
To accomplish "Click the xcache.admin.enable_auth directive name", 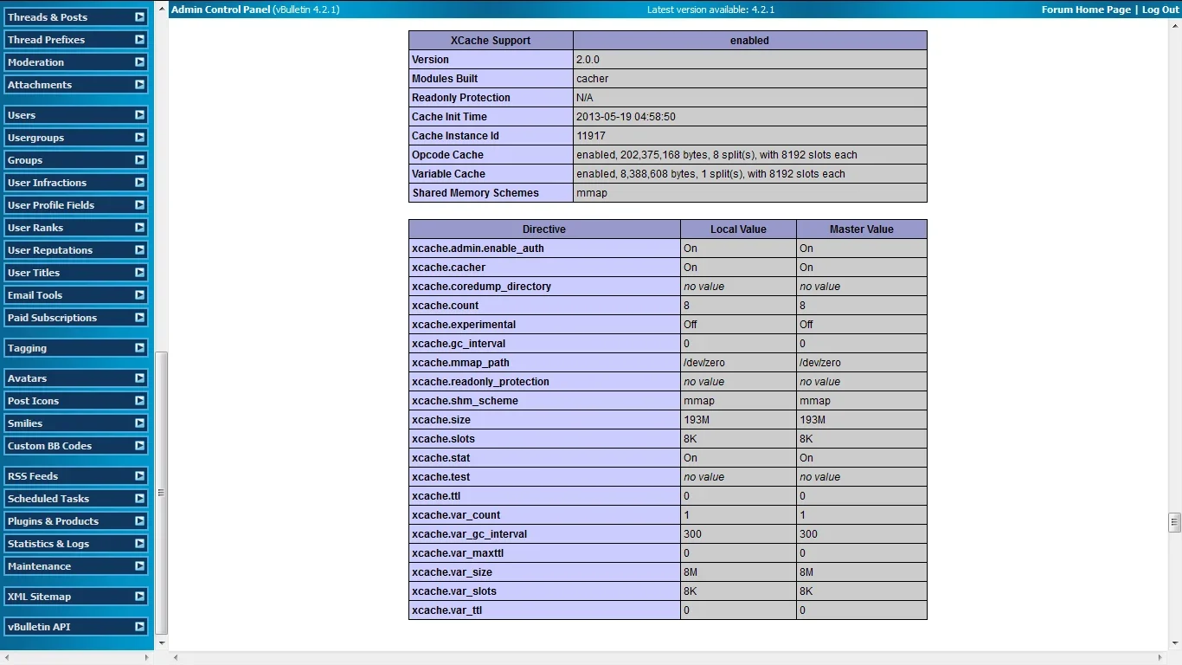I will 478,249.
